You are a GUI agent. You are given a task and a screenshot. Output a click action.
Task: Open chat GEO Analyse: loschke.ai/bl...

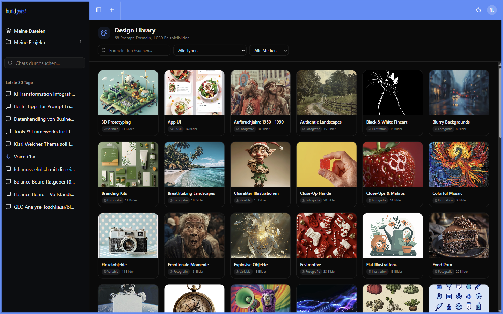point(45,207)
